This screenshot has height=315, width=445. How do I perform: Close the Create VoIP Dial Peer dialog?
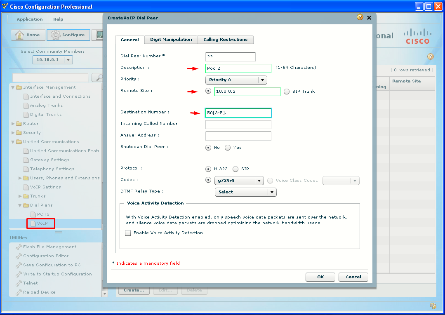tap(369, 18)
